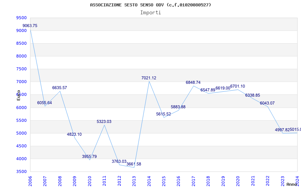Image resolution: width=301 pixels, height=188 pixels.
Task: Click the x-axis year 2023
Action: click(x=283, y=181)
